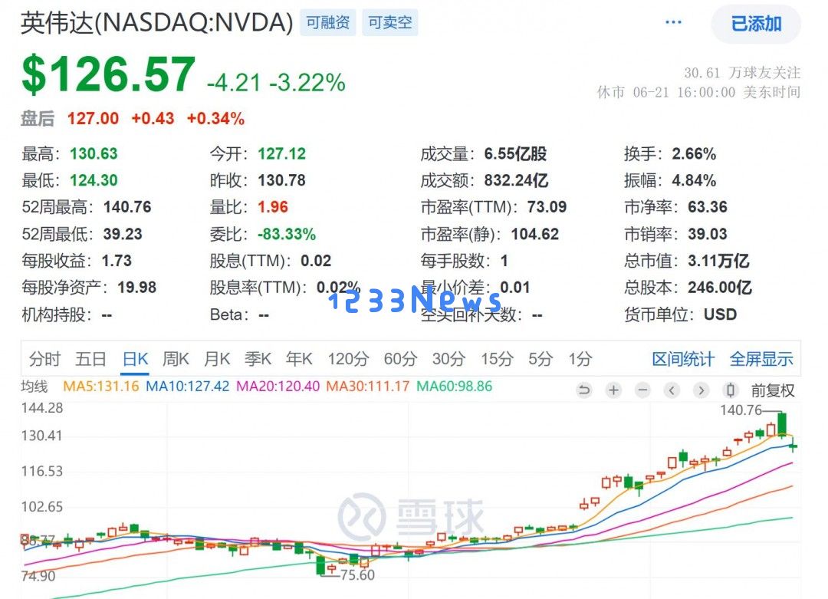Zoom out the K-line chart with minus
This screenshot has height=599, width=828.
pyautogui.click(x=642, y=390)
